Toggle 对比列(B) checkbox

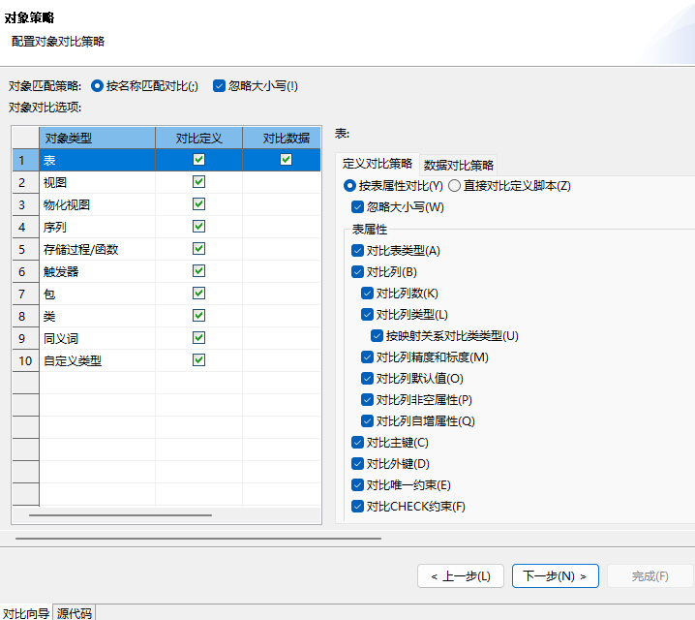[357, 272]
